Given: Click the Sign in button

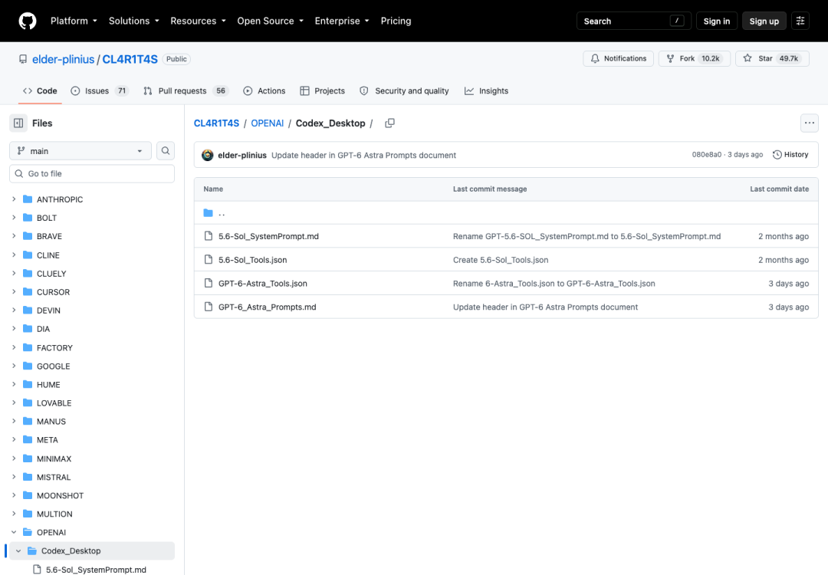Looking at the screenshot, I should click(x=717, y=21).
